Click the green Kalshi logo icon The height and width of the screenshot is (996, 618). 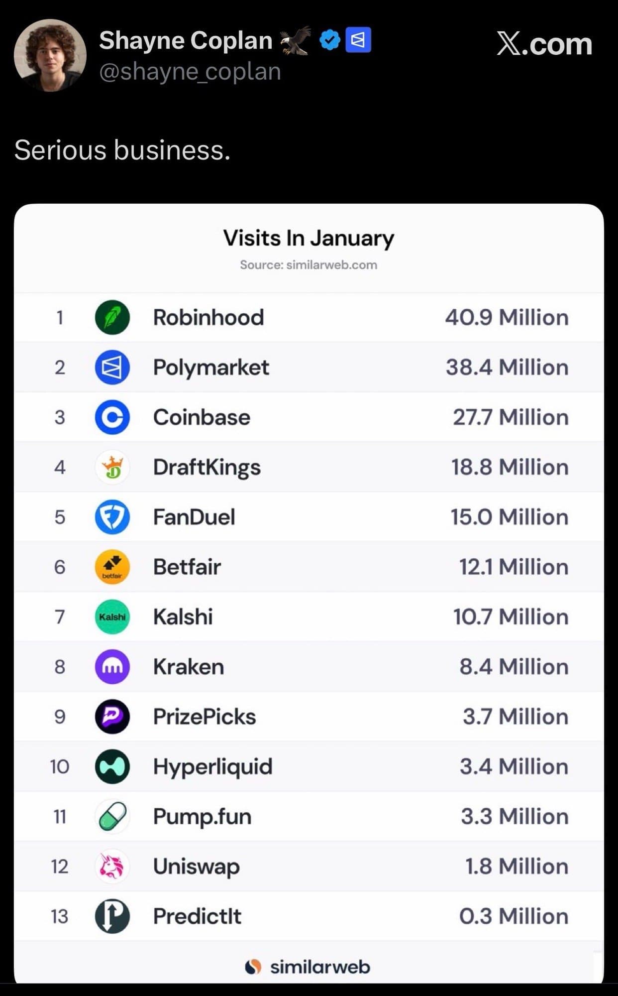(x=112, y=617)
